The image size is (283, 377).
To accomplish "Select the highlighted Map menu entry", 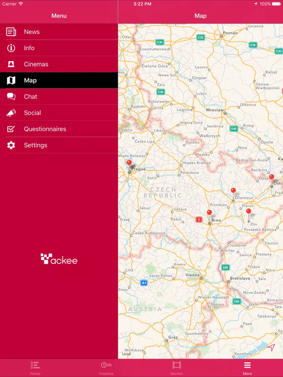I will [x=59, y=80].
